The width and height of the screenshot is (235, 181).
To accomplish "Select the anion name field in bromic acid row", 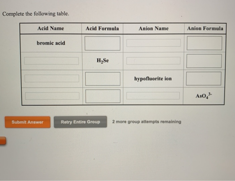I will 154,43.
